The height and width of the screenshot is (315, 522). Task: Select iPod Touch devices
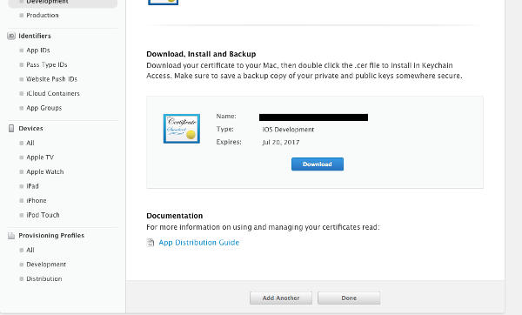coord(43,215)
